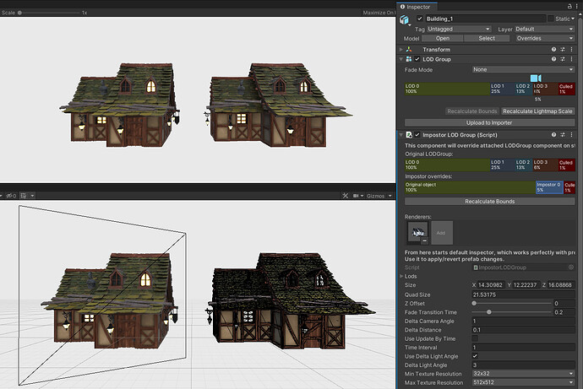This screenshot has width=583, height=389.
Task: Click the Z Offset slider handle
Action: click(x=474, y=303)
